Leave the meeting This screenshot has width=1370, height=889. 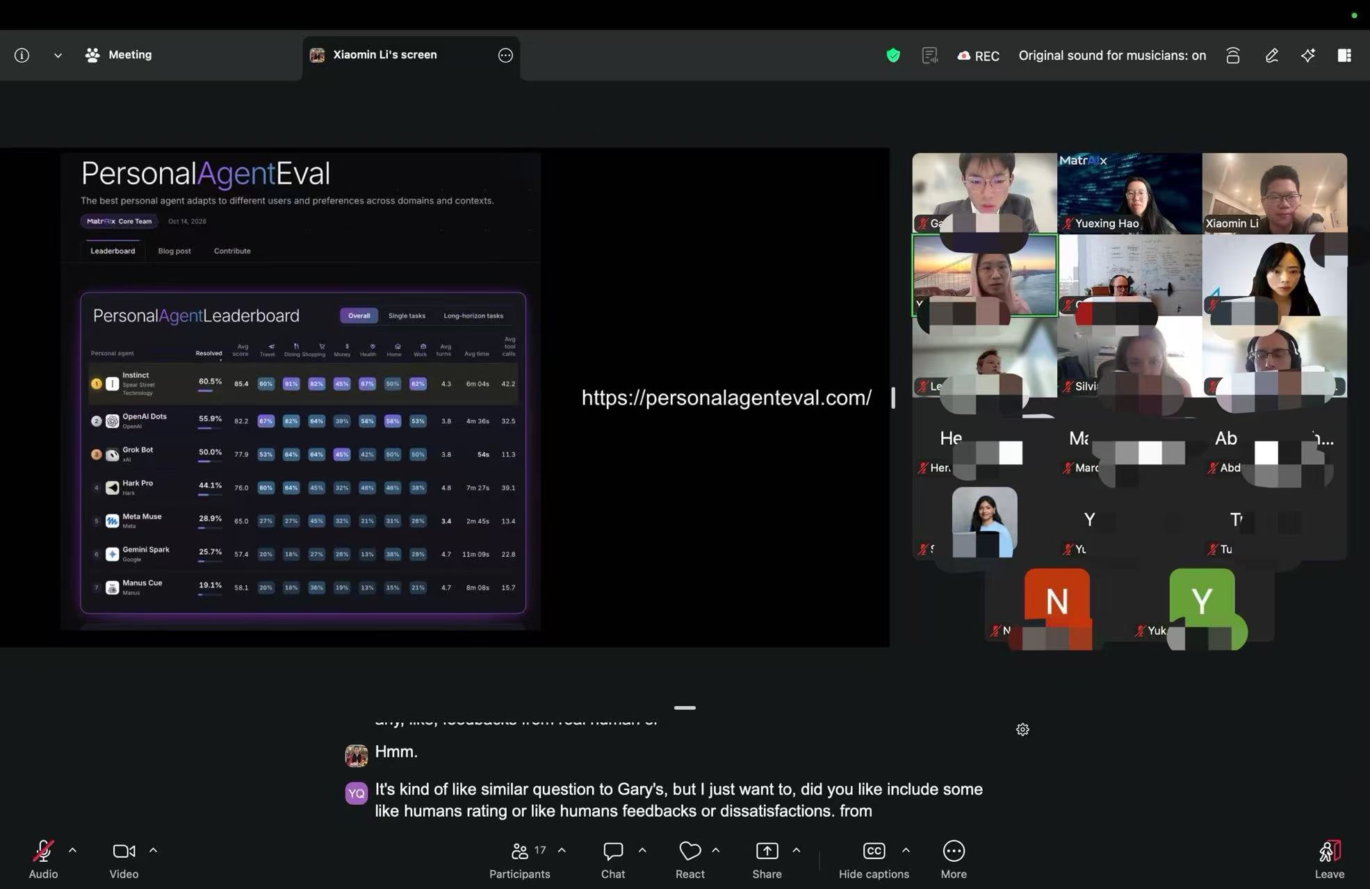point(1330,859)
